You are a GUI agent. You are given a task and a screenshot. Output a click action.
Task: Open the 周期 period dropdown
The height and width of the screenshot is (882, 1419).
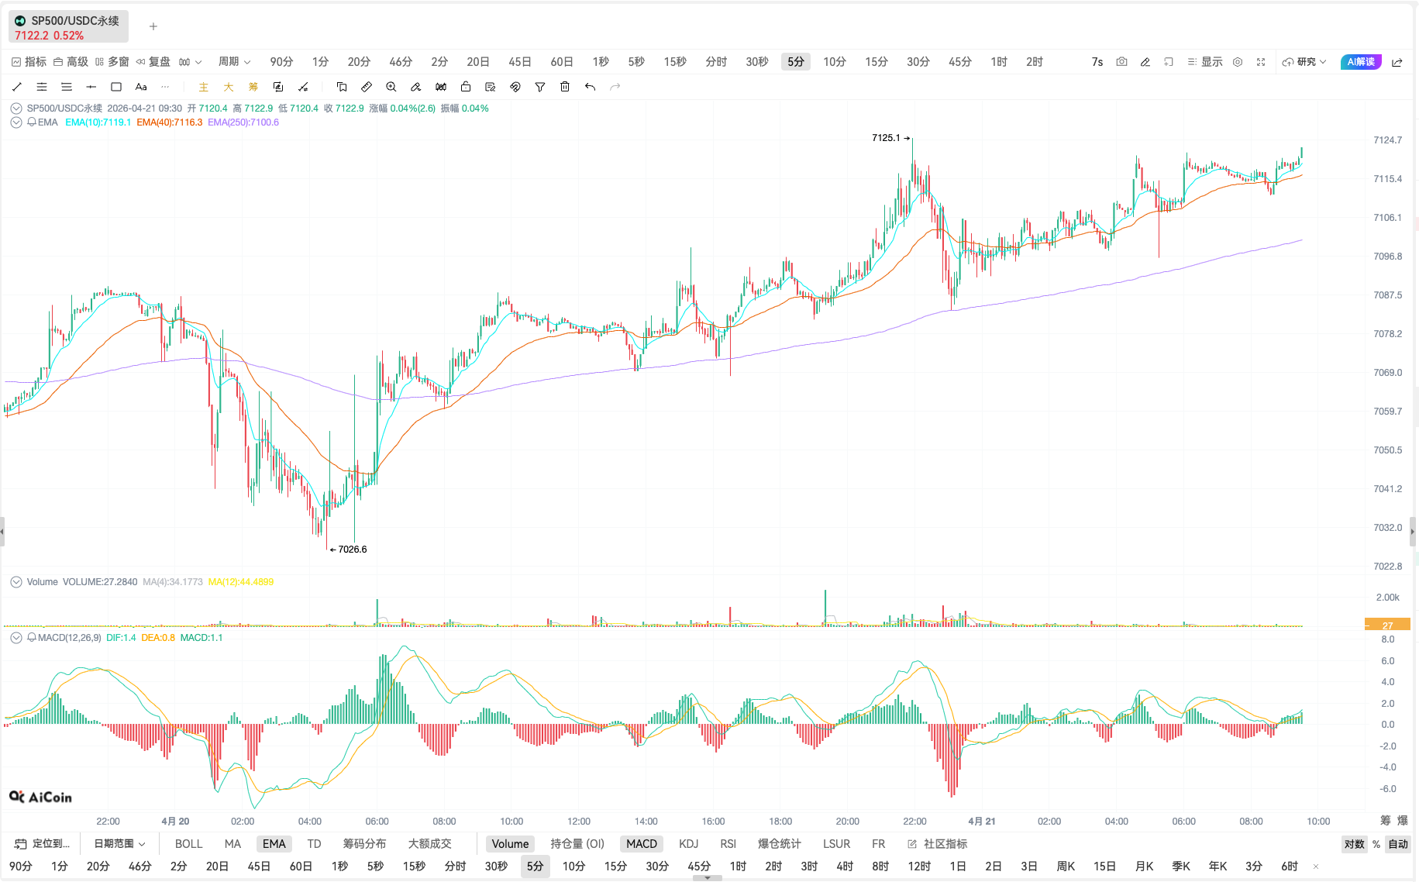[234, 62]
